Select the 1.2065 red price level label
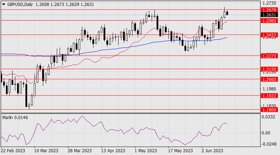This screenshot has height=155, width=280. (x=269, y=79)
